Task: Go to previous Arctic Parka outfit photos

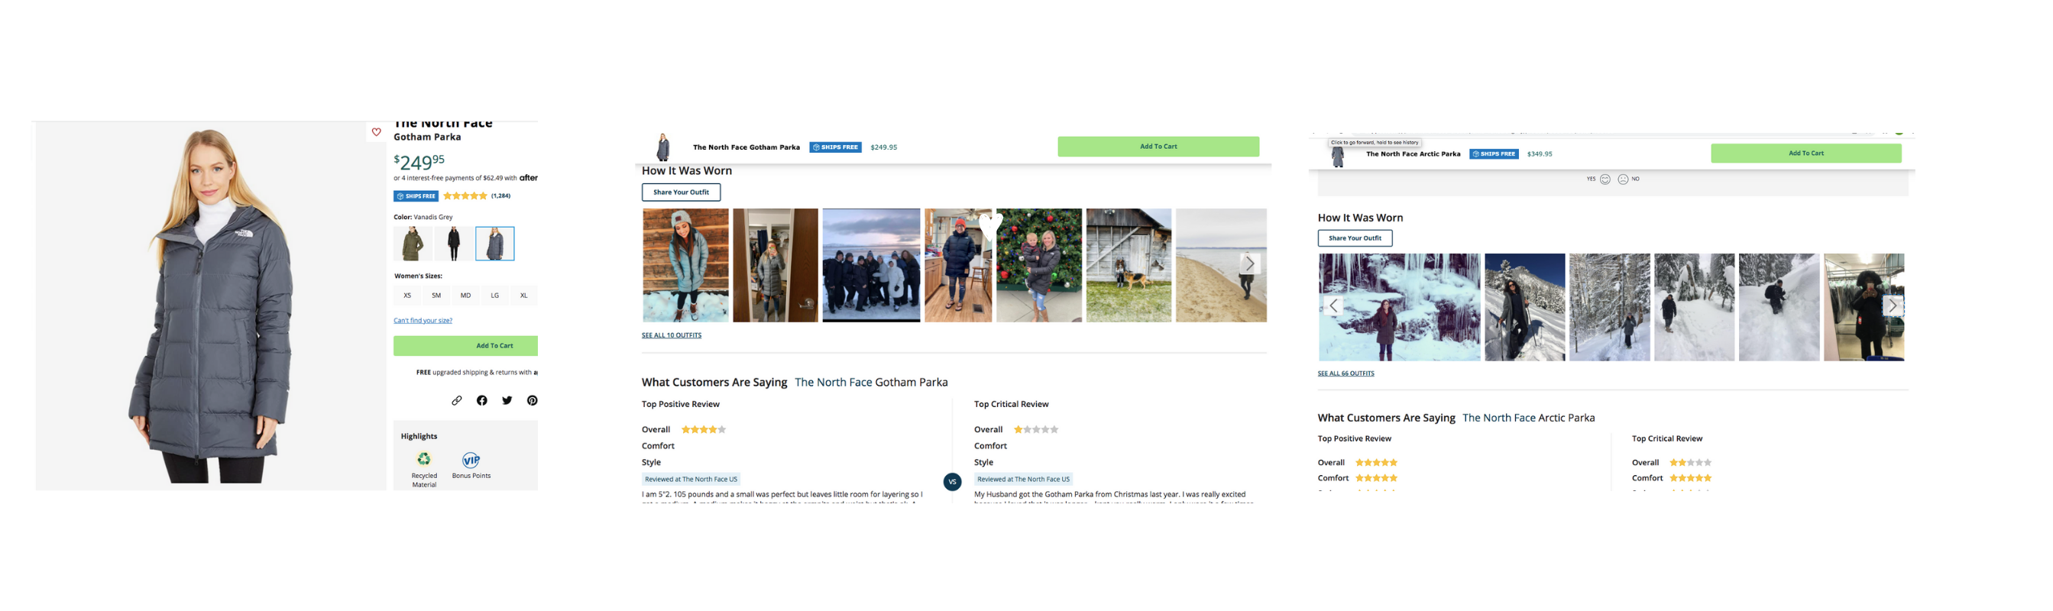Action: pos(1333,306)
